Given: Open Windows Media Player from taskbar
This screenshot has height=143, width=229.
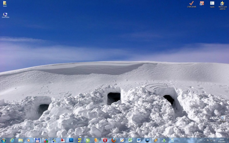Looking at the screenshot, I should coord(29,140).
